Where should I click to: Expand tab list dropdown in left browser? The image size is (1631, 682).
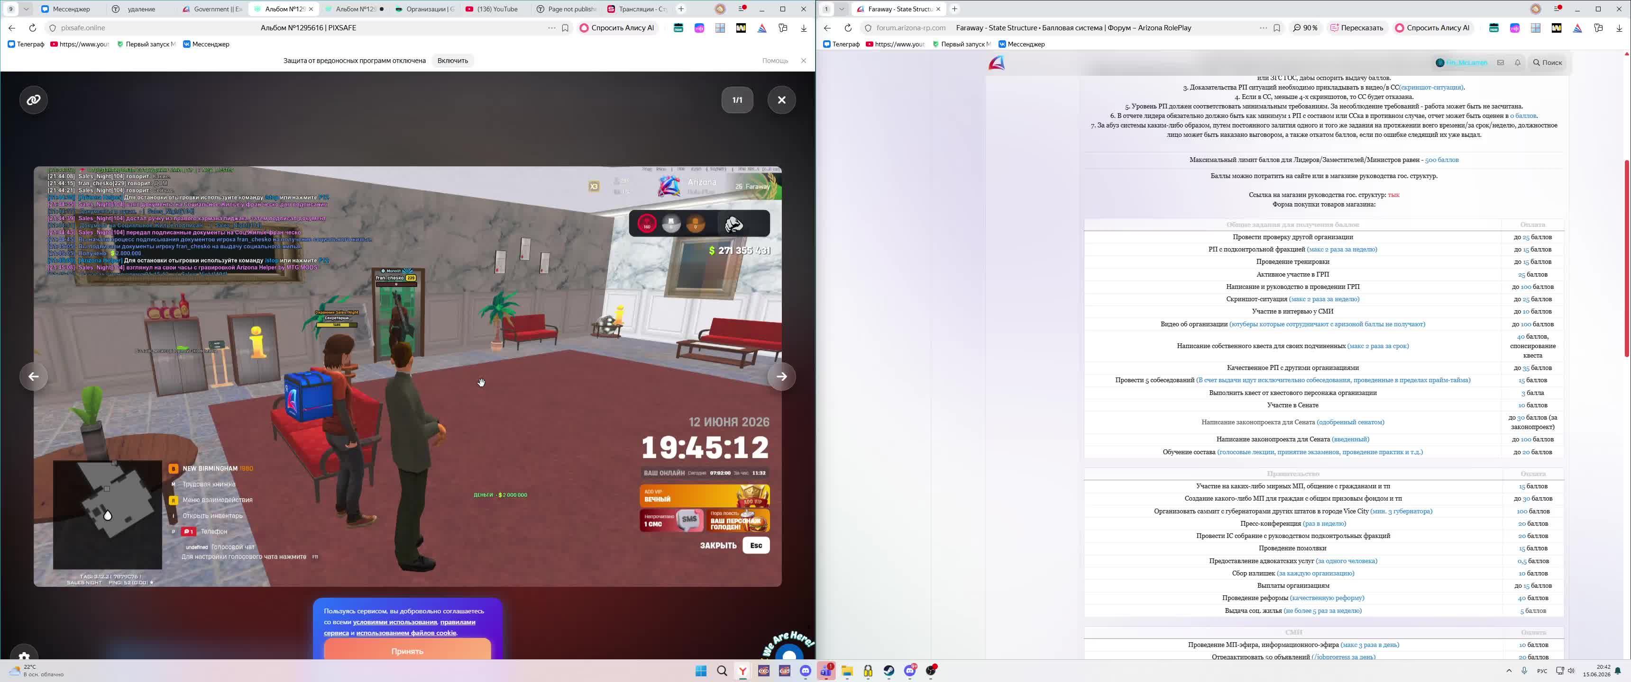26,9
